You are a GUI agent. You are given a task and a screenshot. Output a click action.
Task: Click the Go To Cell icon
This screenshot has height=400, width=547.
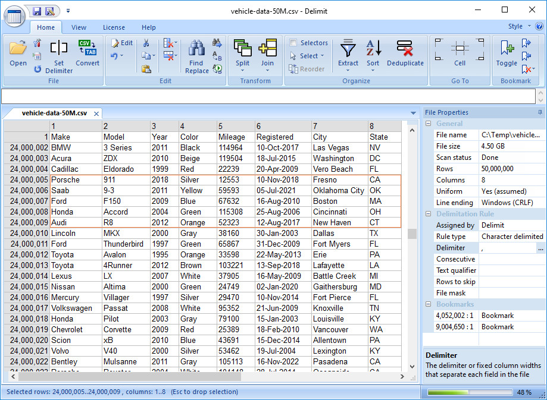460,48
